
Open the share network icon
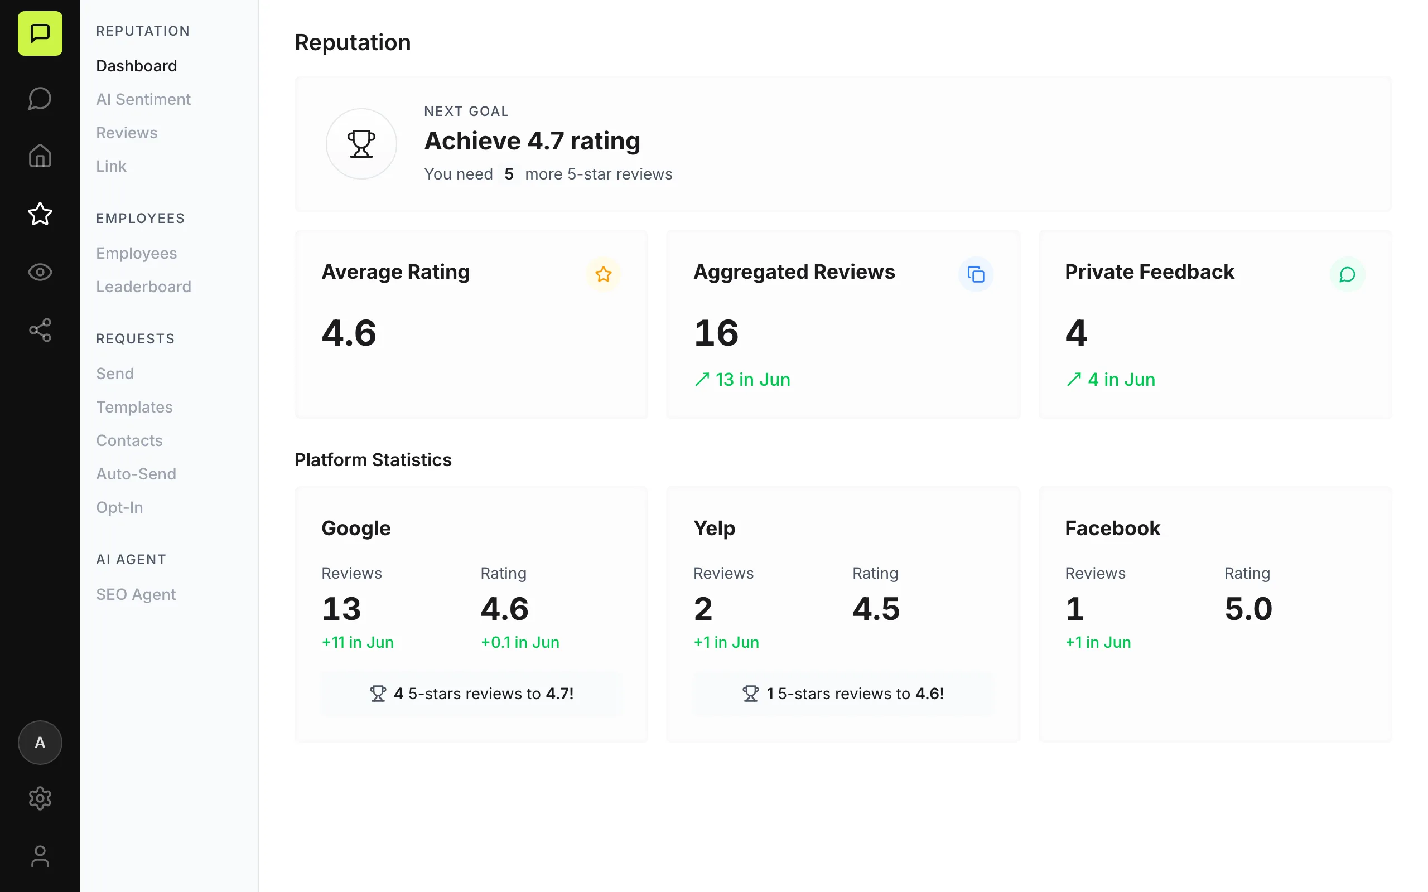pos(40,330)
